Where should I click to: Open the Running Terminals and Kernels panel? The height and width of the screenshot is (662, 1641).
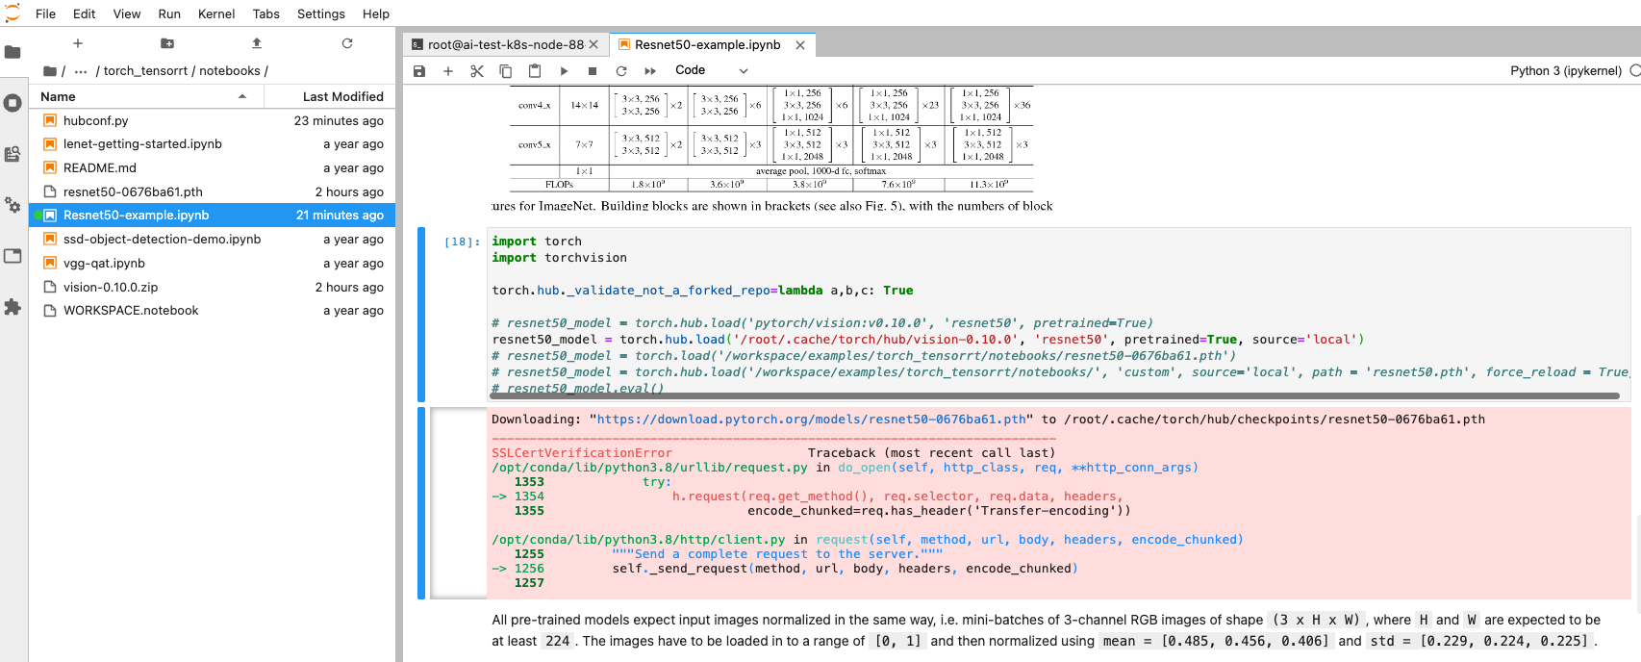coord(13,103)
